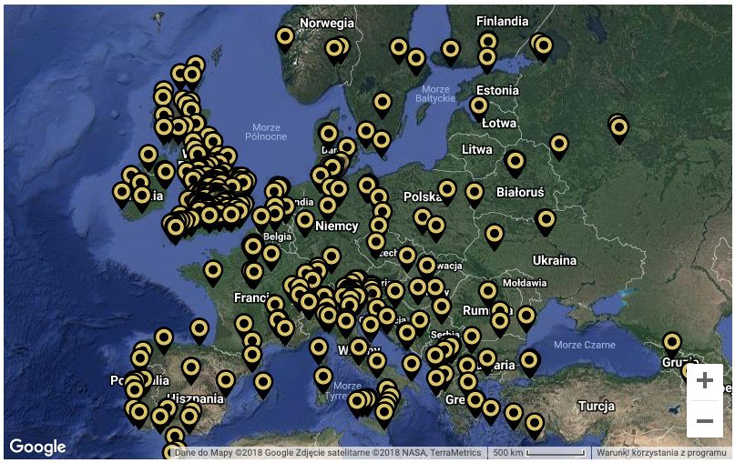Viewport: 735px width, 463px height.
Task: Zoom out with the minus button
Action: click(705, 420)
